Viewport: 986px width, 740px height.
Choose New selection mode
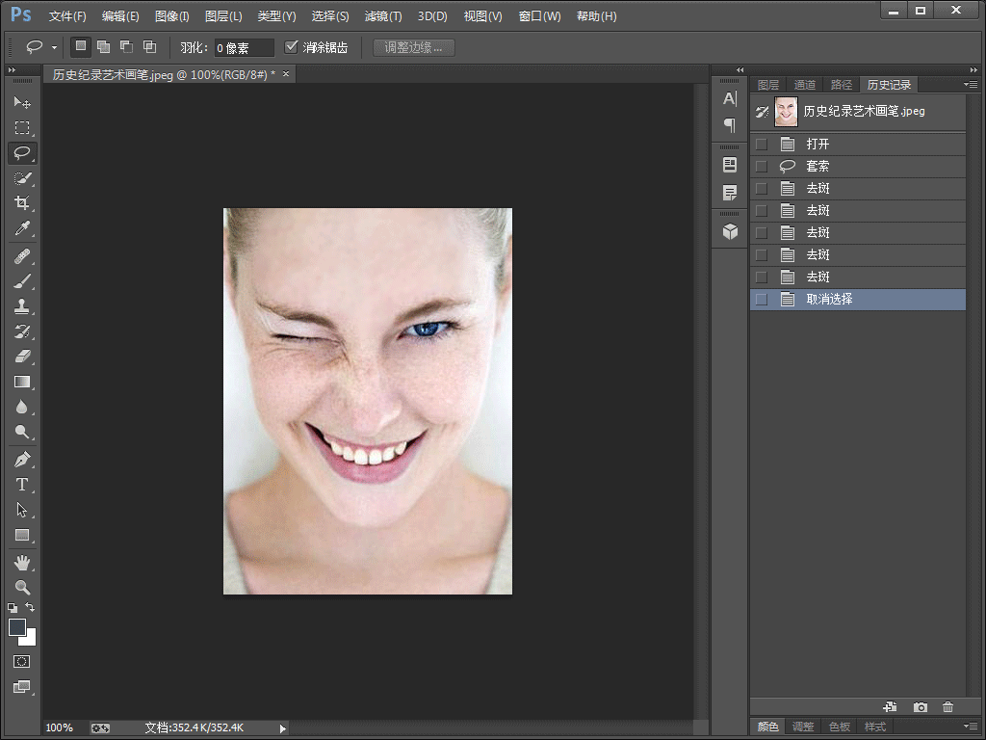[x=81, y=46]
